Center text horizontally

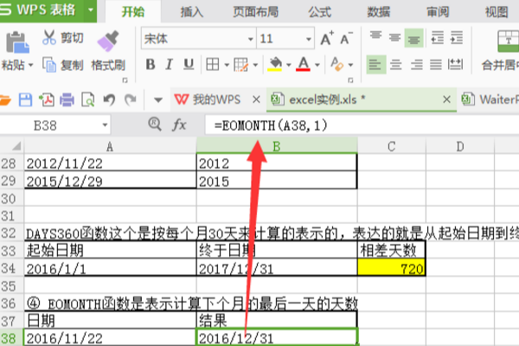tap(395, 64)
